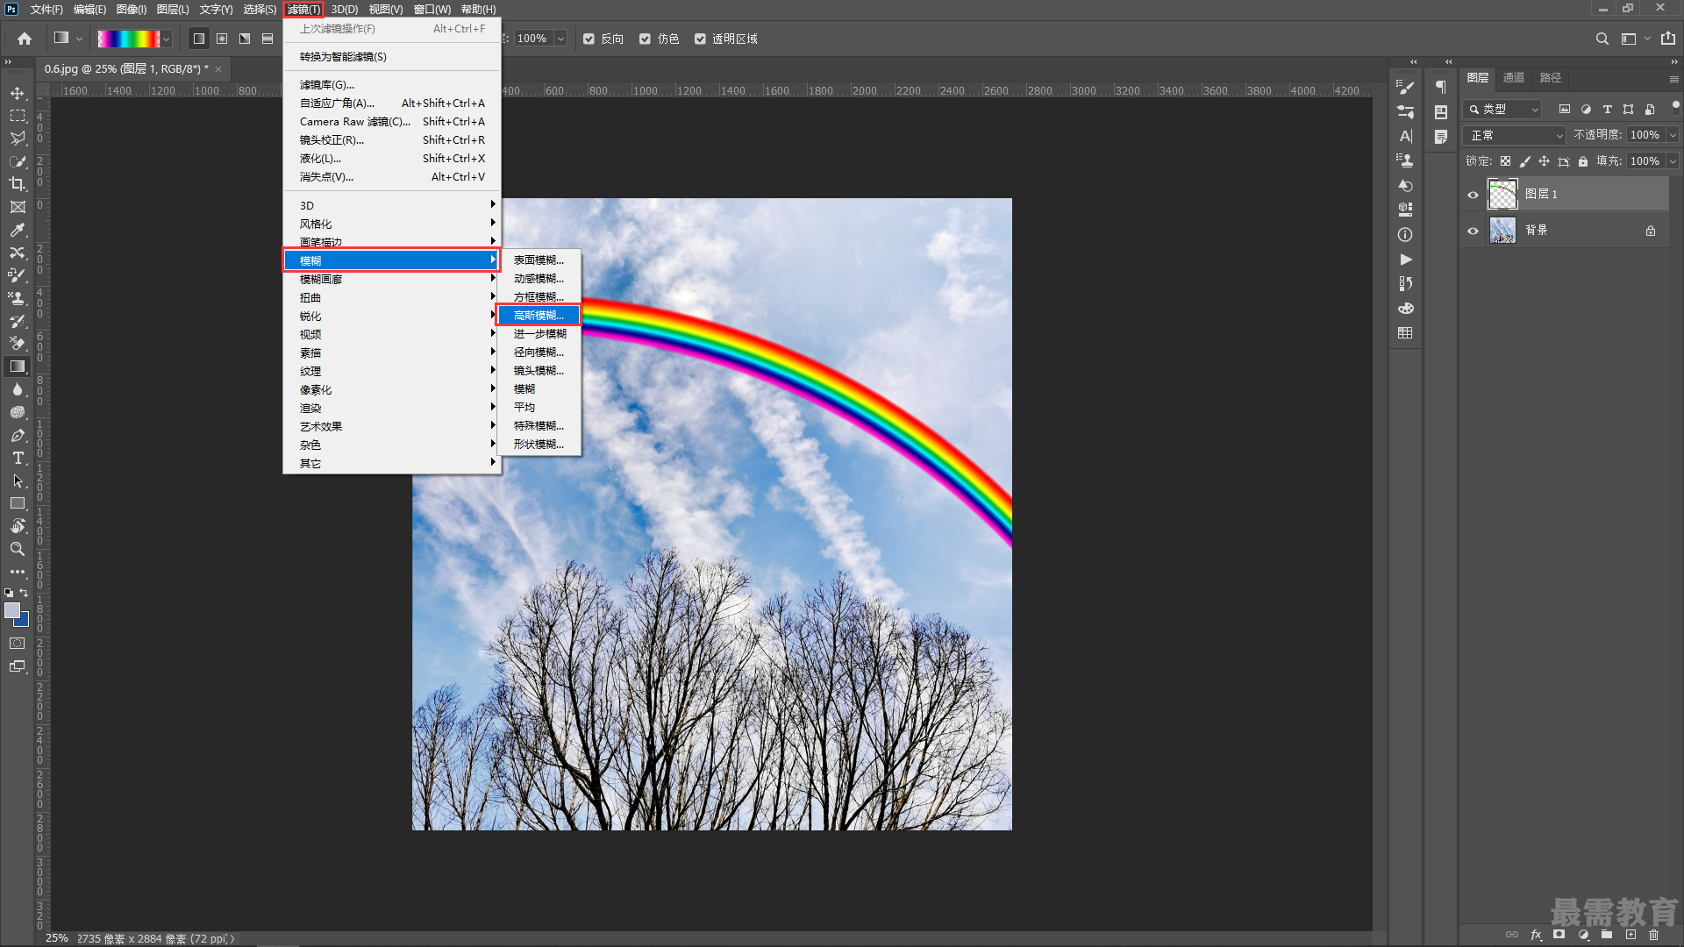Select the Hand tool
The height and width of the screenshot is (947, 1684).
click(18, 526)
